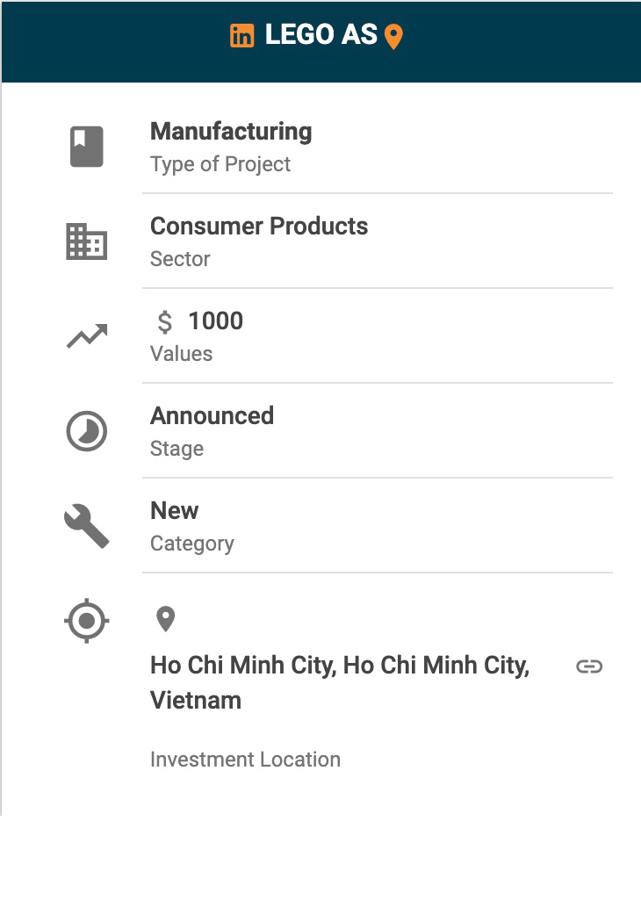Viewport: 641px width, 922px height.
Task: Click the crosshair target icon for Investment Location
Action: pos(87,622)
